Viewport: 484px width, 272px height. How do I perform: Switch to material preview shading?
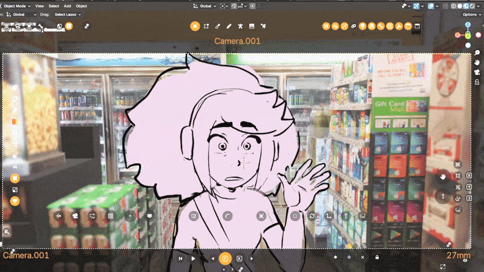466,6
